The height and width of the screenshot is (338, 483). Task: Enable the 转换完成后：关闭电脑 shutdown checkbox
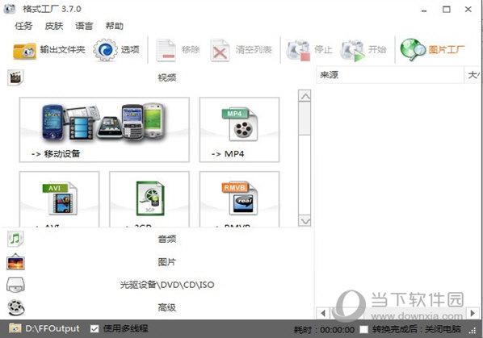(x=363, y=330)
